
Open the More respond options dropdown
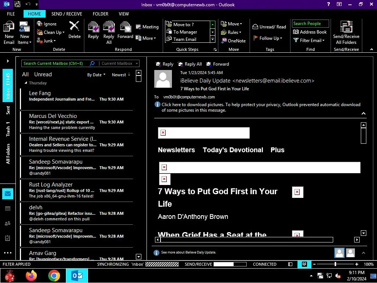tap(146, 38)
